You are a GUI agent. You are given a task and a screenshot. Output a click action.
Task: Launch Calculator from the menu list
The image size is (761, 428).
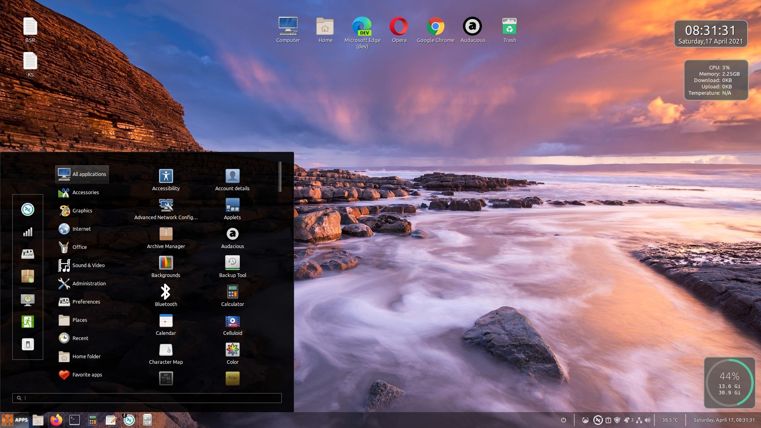click(232, 296)
